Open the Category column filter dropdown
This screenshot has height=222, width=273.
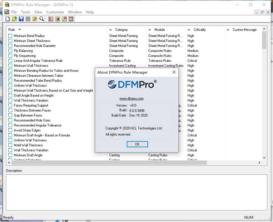110,30
